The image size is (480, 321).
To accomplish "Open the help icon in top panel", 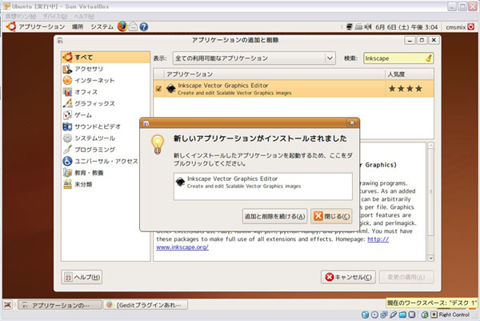I will click(x=143, y=26).
